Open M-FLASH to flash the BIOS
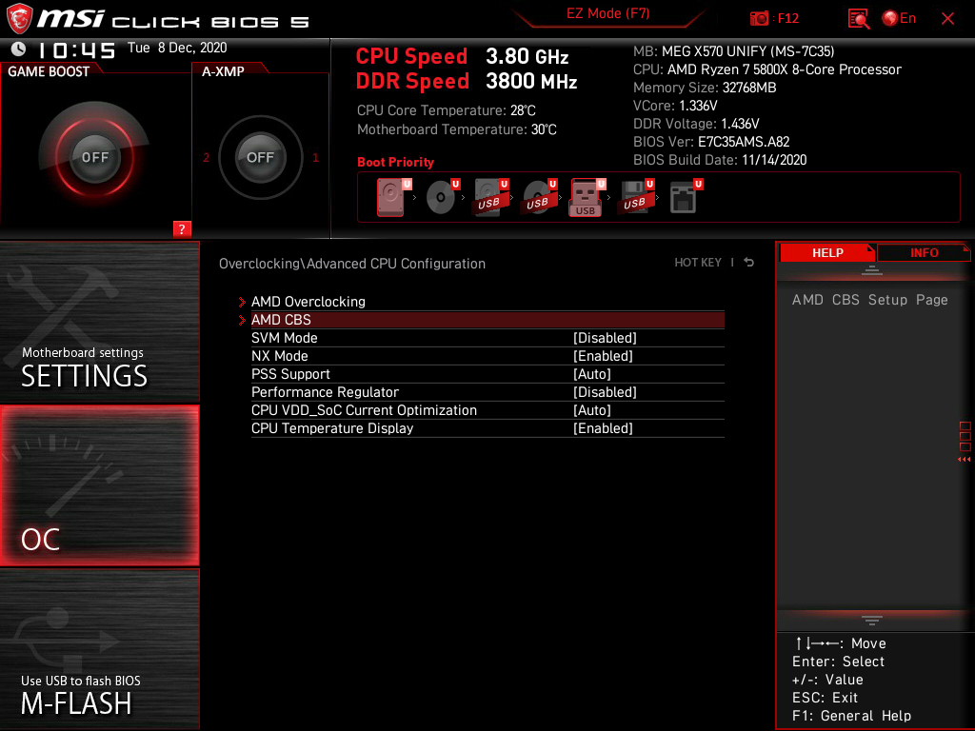 tap(99, 649)
